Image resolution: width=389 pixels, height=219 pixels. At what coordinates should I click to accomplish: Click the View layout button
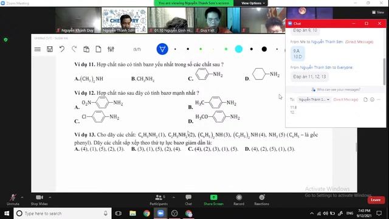[378, 12]
